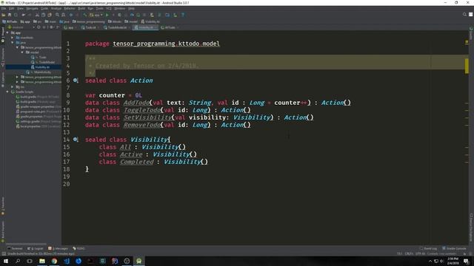Click project panel horizontal scrollbar
Image resolution: width=474 pixels, height=266 pixels.
pos(27,244)
